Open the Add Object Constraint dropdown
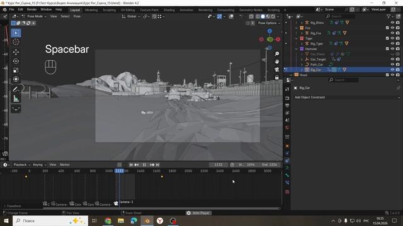 click(347, 97)
